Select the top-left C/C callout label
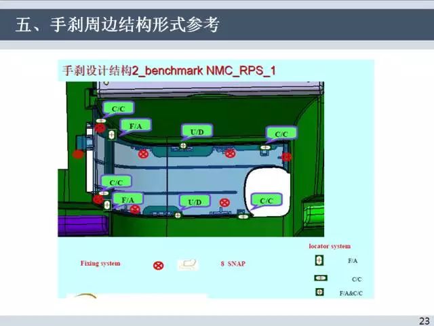 (x=117, y=108)
